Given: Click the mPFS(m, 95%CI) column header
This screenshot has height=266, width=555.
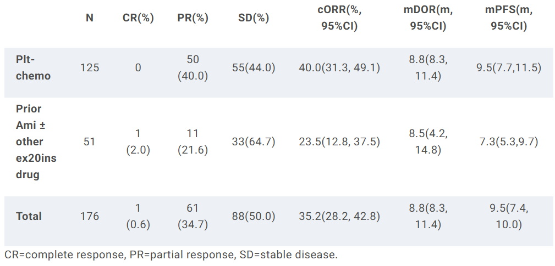Looking at the screenshot, I should coord(509,18).
